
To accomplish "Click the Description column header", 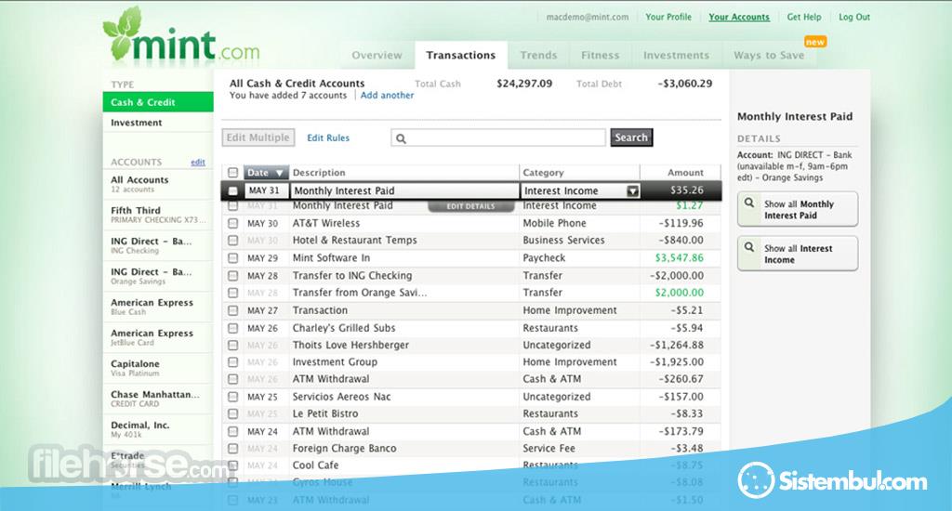I will click(319, 173).
